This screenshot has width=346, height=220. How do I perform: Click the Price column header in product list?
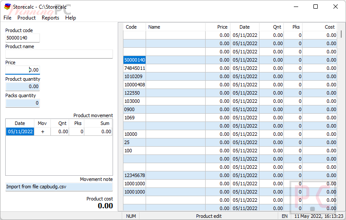pos(218,27)
